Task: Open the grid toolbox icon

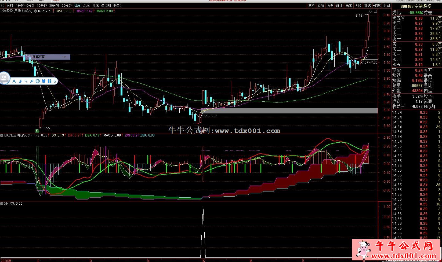Action: click(x=49, y=81)
